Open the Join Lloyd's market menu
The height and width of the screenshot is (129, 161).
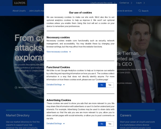[36, 11]
